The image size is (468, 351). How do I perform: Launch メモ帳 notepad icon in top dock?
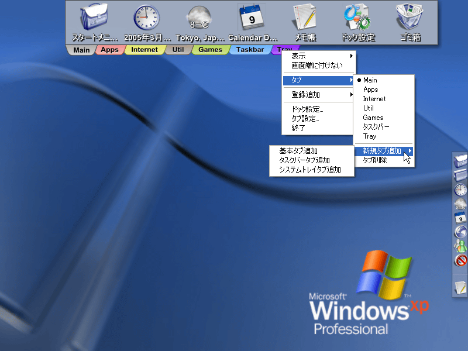point(304,18)
